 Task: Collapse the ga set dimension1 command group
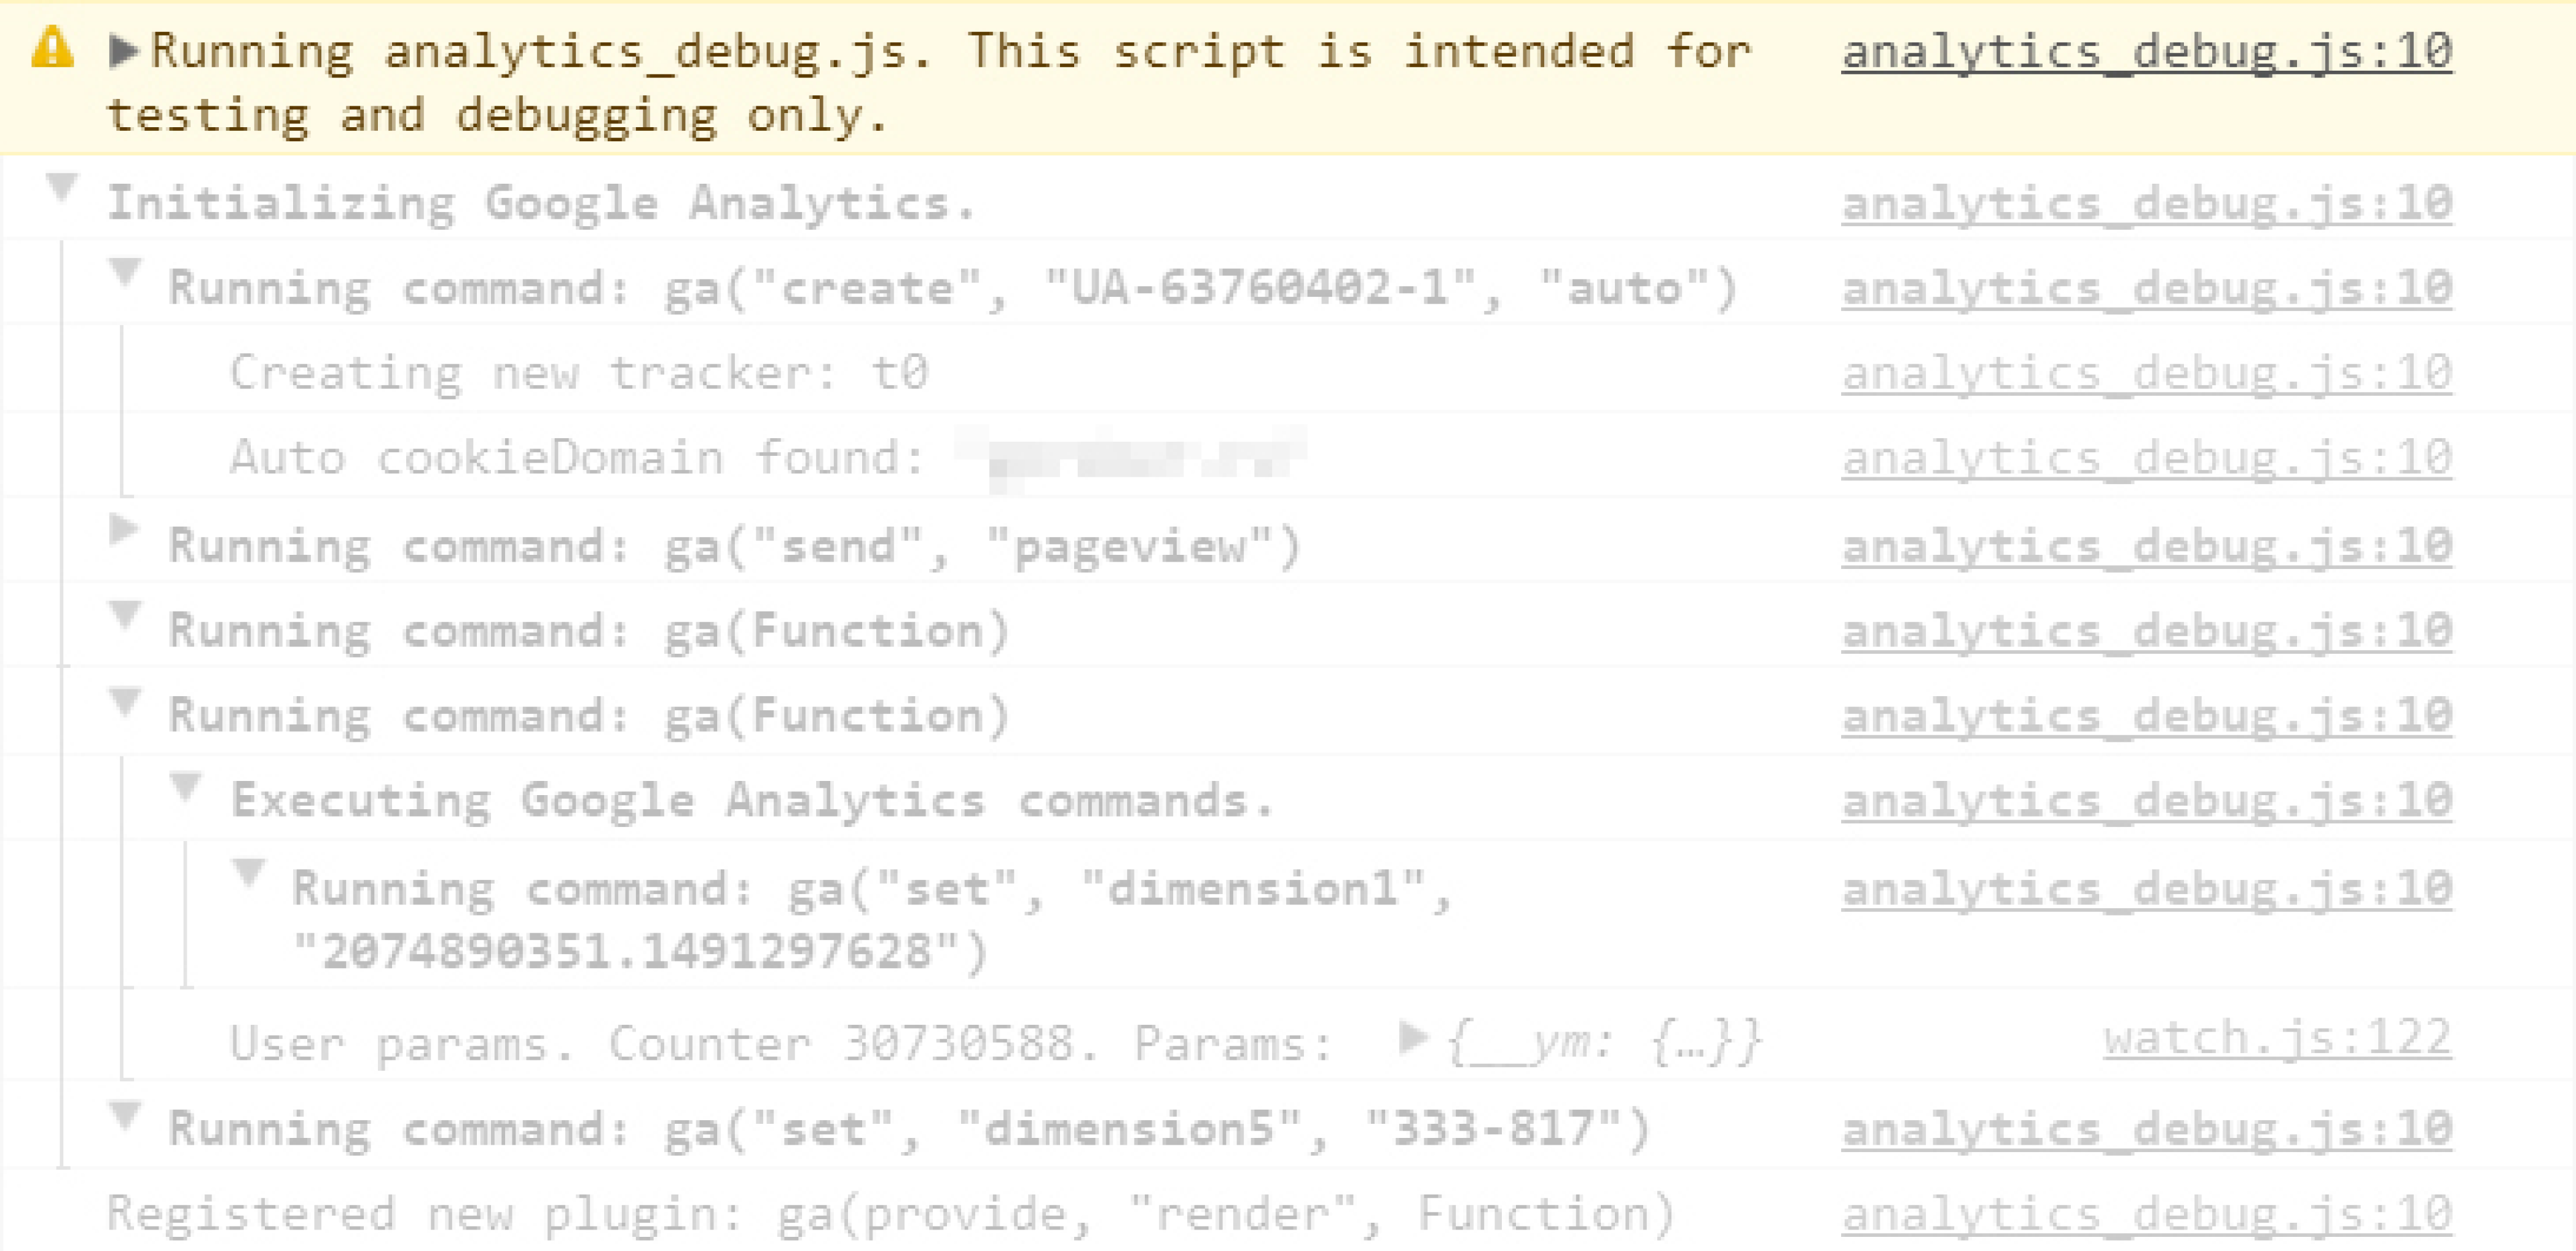(248, 873)
